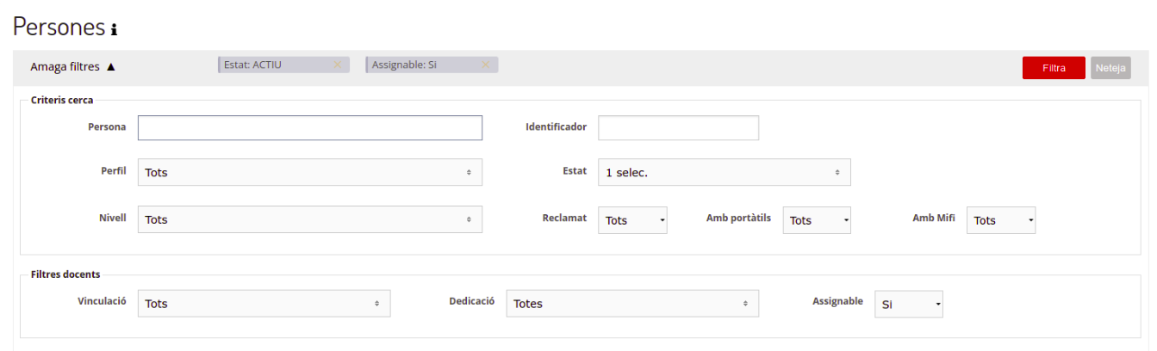The height and width of the screenshot is (351, 1157).
Task: Open the Estat multi-select showing 1 selec.
Action: (x=724, y=172)
